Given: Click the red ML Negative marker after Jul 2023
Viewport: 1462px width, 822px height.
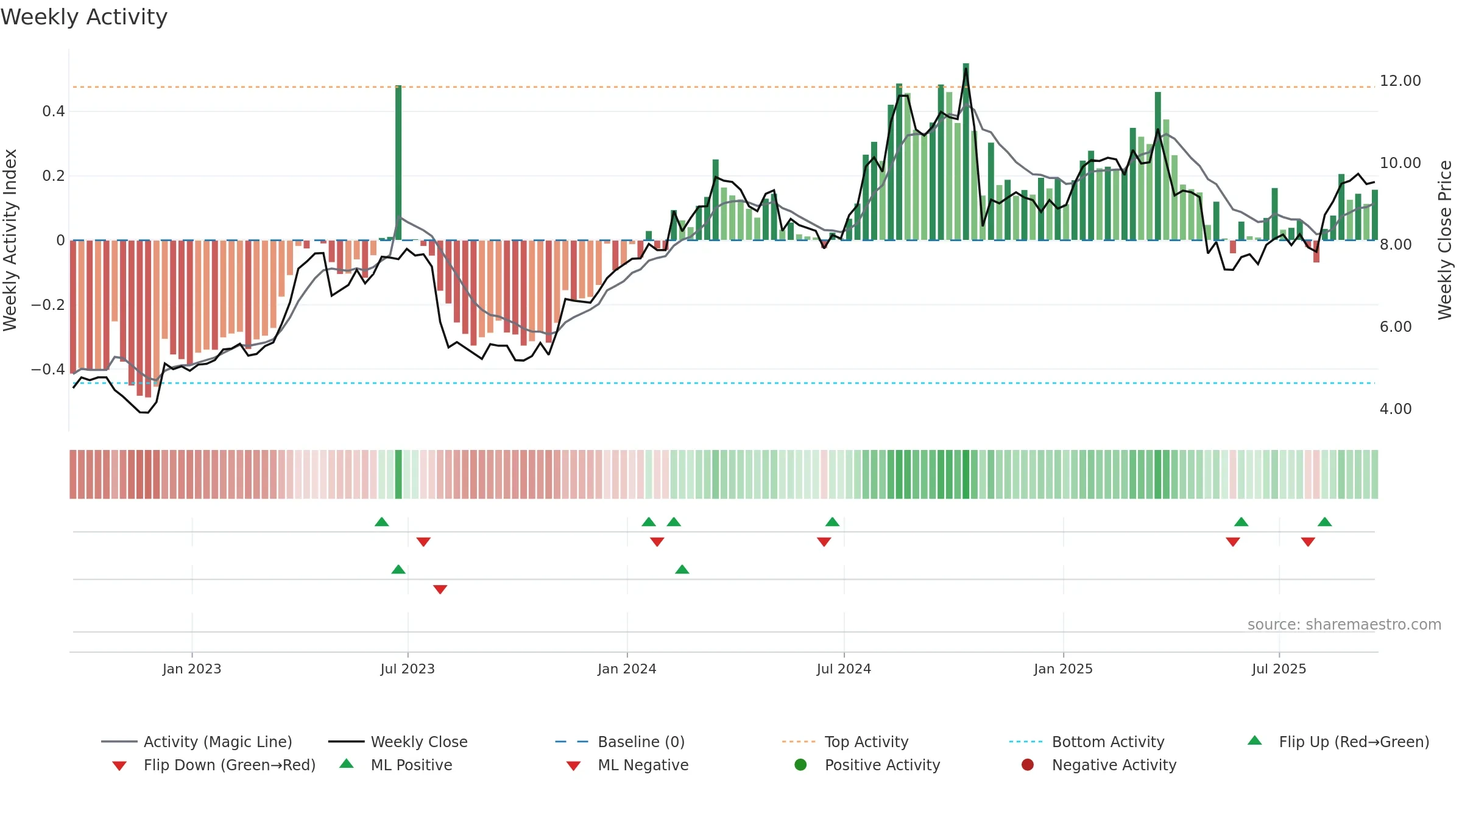Looking at the screenshot, I should 440,589.
